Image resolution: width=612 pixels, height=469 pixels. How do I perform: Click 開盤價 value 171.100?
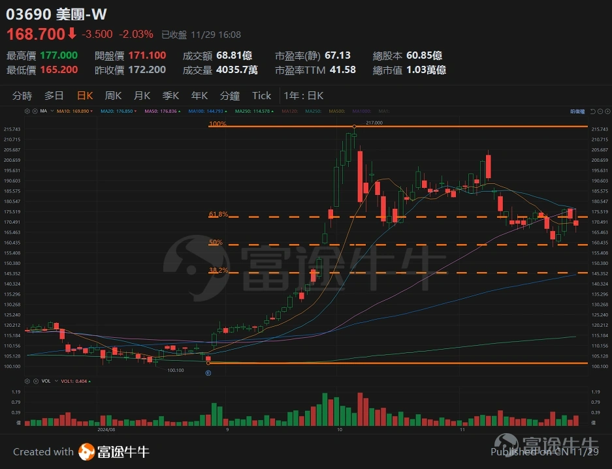(147, 55)
